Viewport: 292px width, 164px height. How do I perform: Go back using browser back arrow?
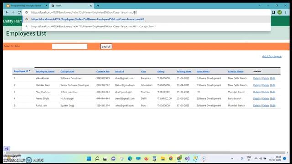[x=7, y=12]
